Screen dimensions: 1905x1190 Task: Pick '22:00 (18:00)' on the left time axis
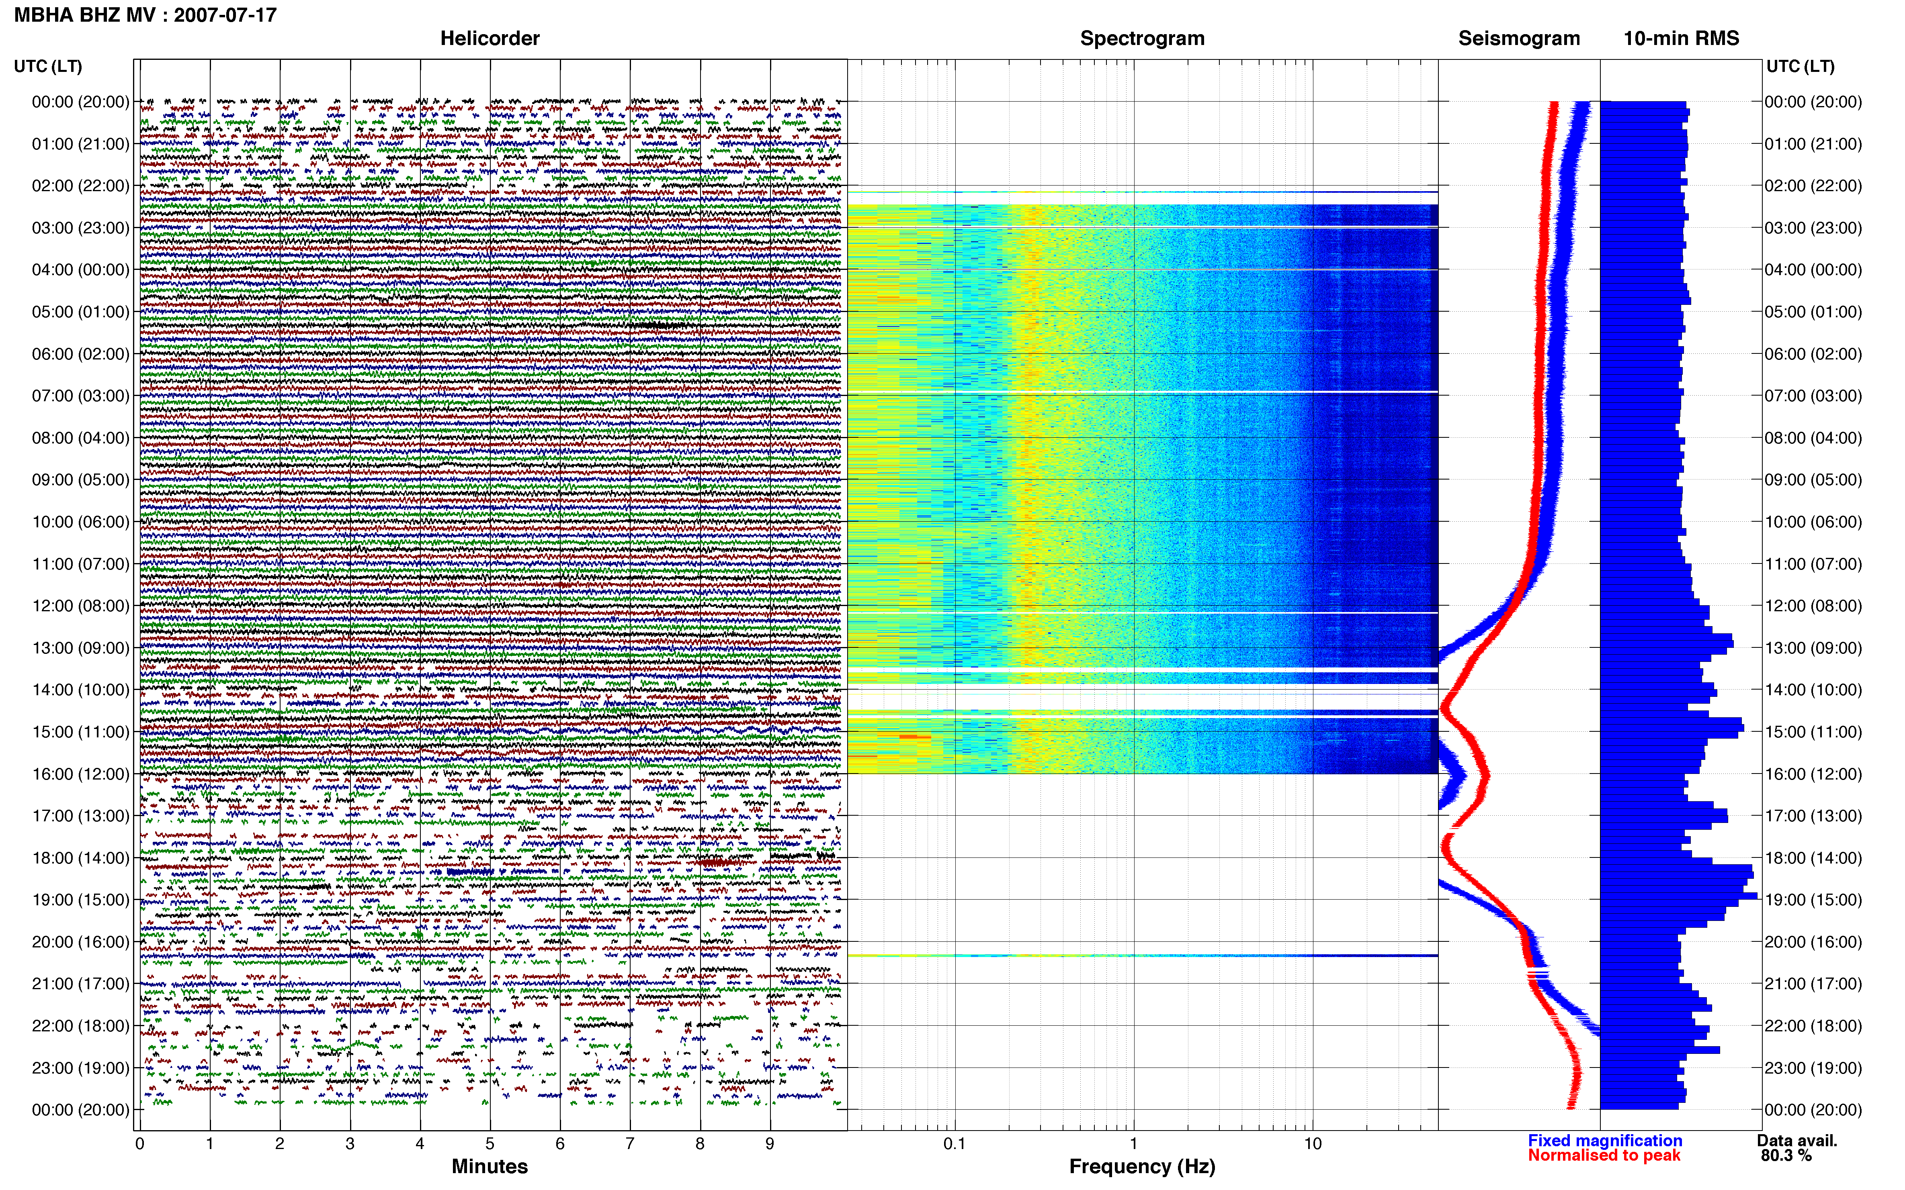80,1026
